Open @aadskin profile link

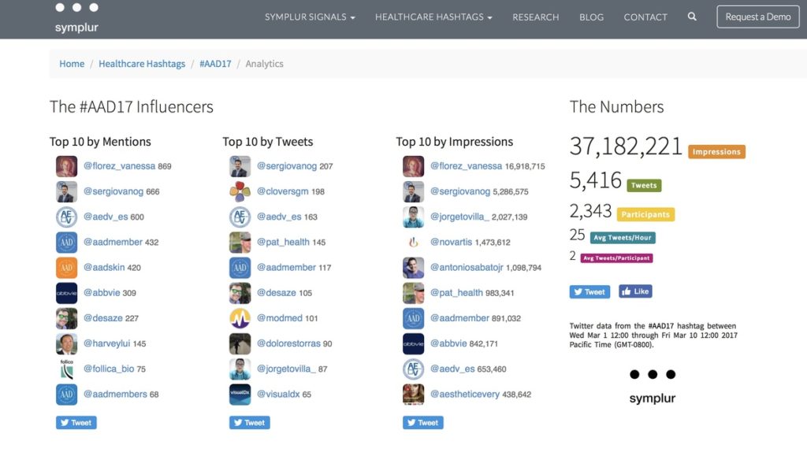point(105,267)
